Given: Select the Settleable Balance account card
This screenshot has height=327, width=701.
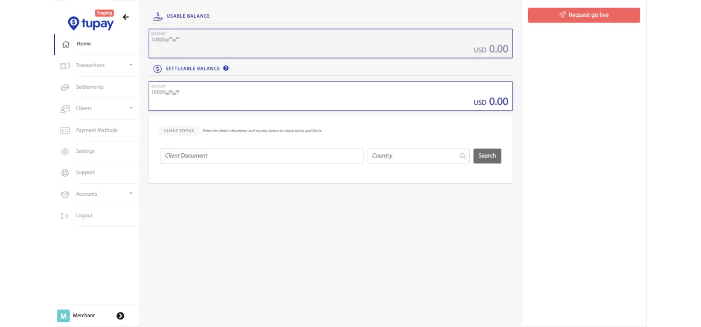Looking at the screenshot, I should click(330, 96).
